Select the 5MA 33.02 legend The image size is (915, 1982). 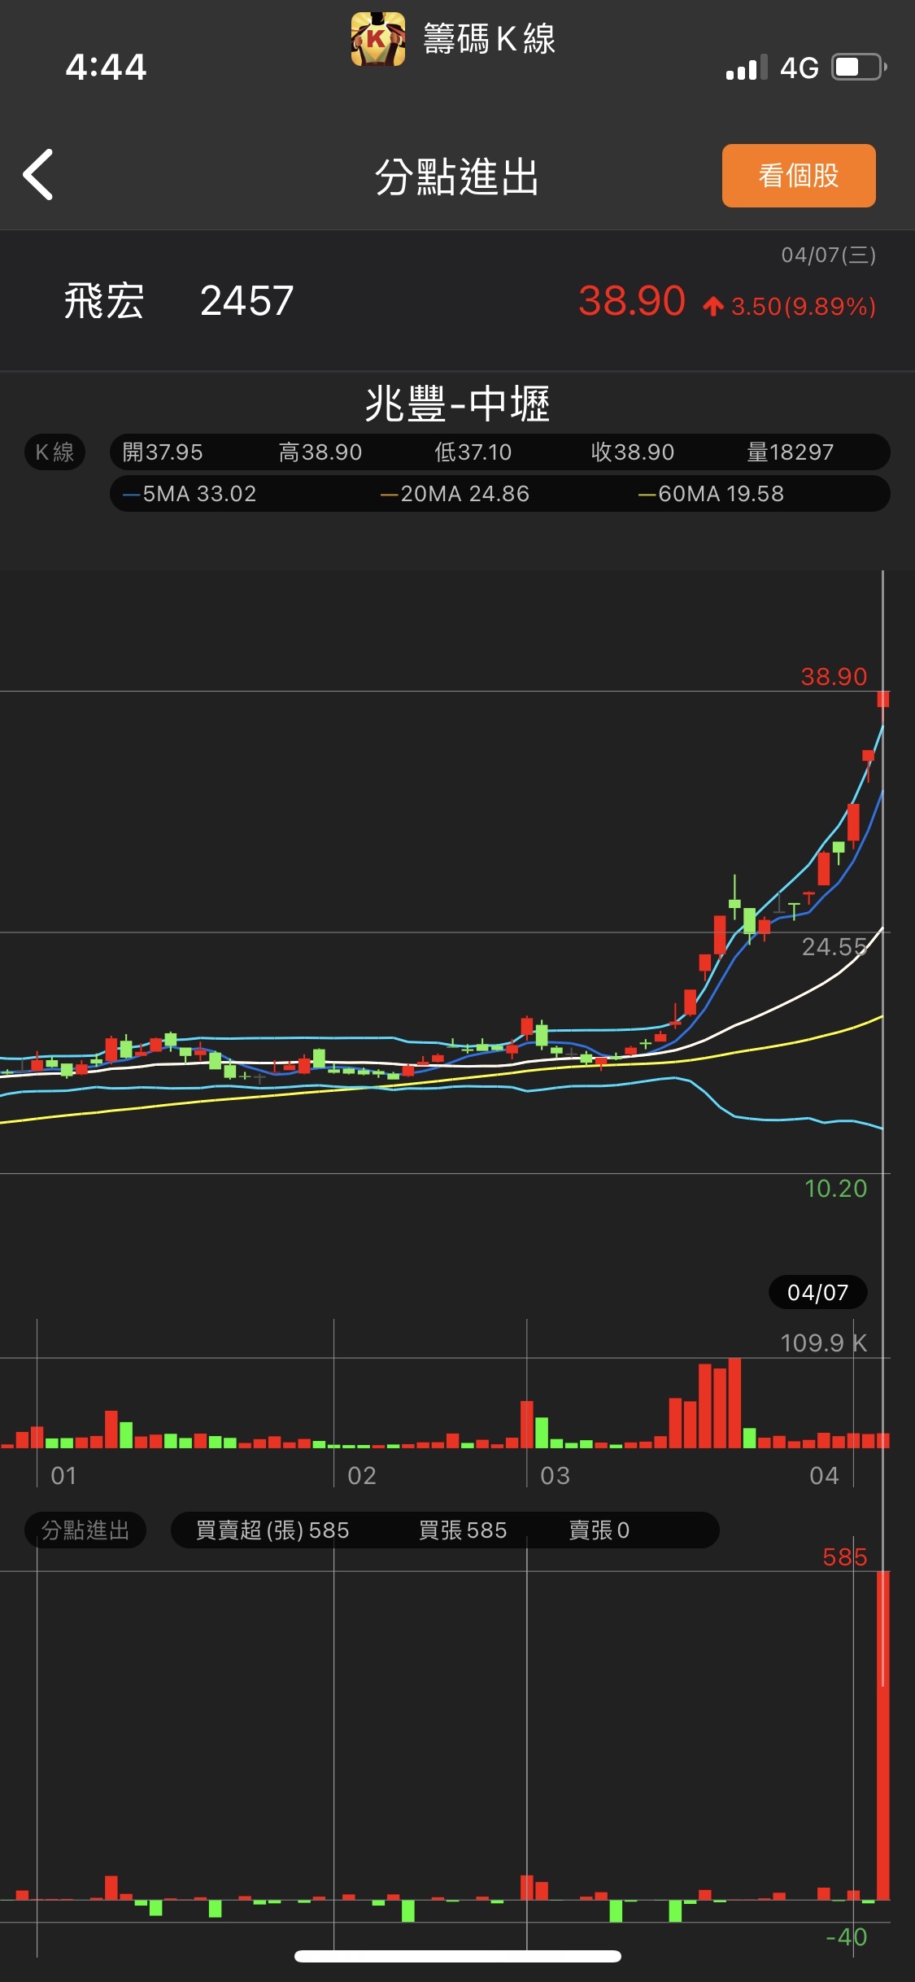(x=190, y=494)
